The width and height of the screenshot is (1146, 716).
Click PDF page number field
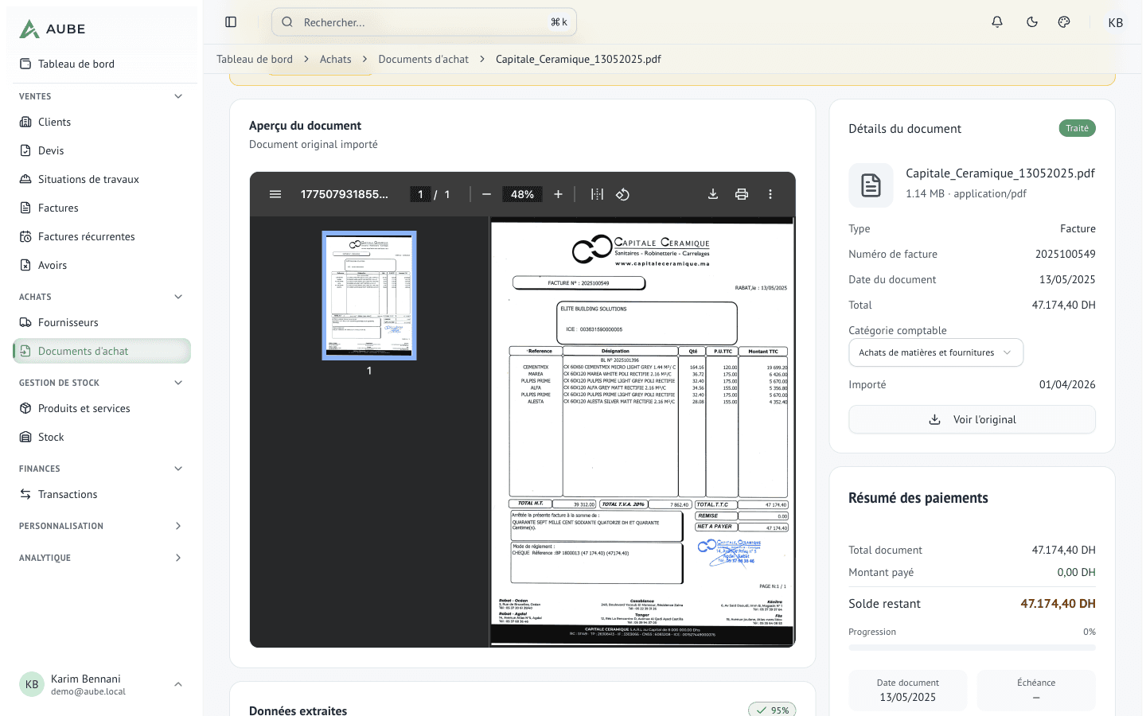(420, 194)
